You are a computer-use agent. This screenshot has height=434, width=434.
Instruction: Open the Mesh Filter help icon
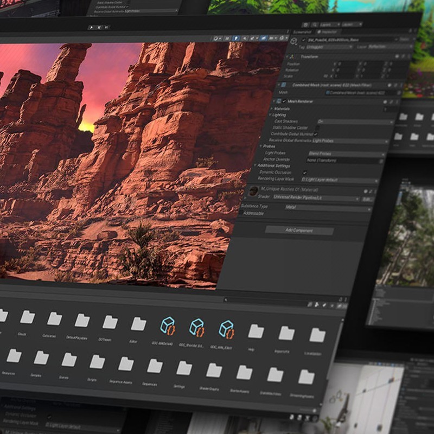pyautogui.click(x=390, y=85)
